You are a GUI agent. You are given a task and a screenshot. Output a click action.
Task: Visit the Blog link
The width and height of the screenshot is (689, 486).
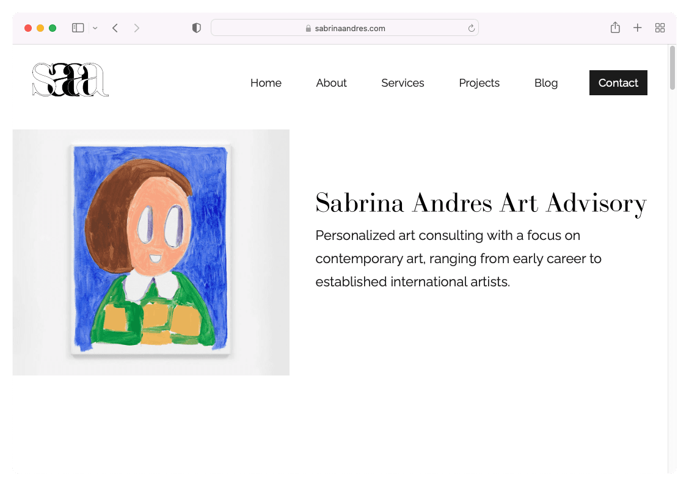545,83
